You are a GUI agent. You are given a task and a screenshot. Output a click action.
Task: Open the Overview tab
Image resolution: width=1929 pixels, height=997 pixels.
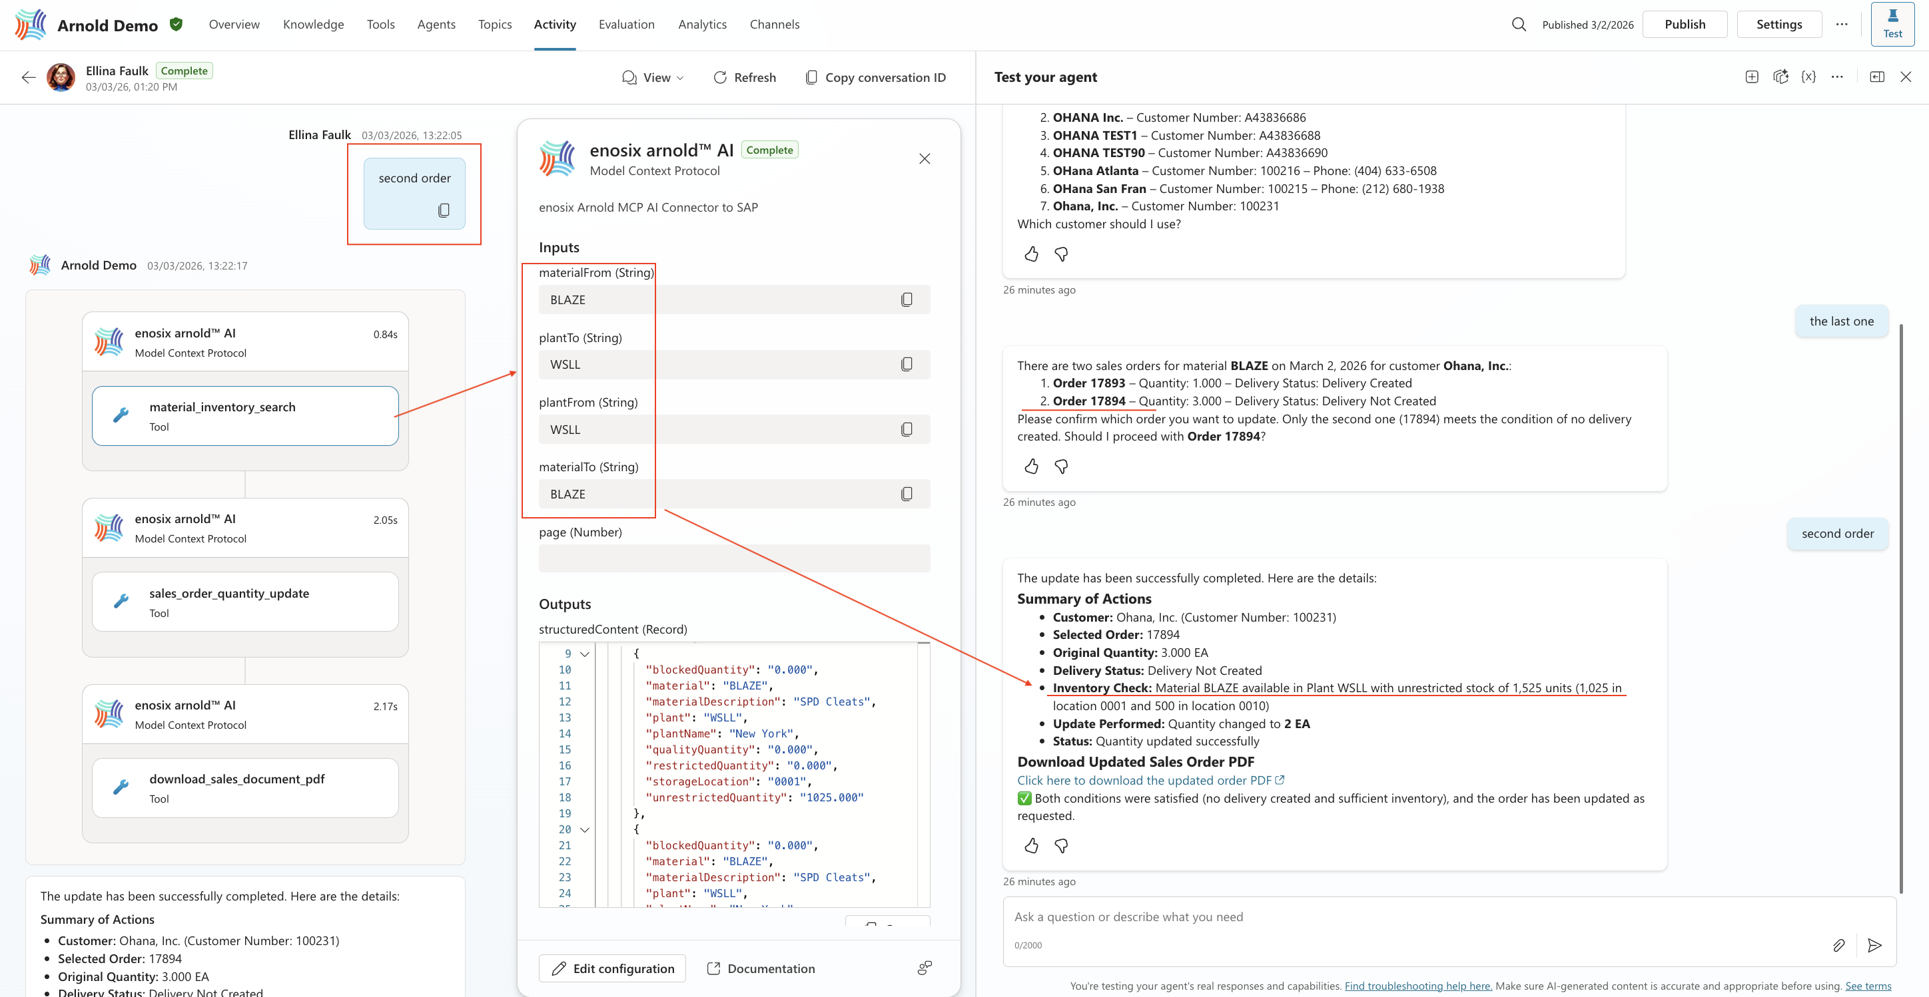234,25
